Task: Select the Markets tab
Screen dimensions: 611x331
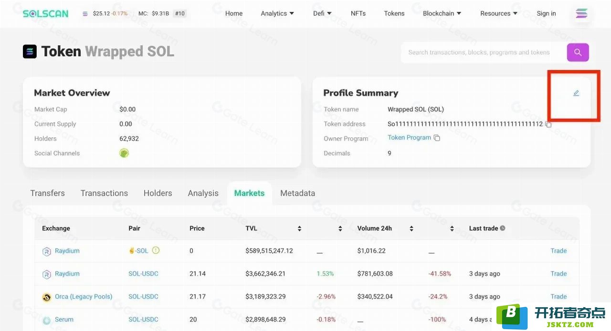Action: [249, 193]
